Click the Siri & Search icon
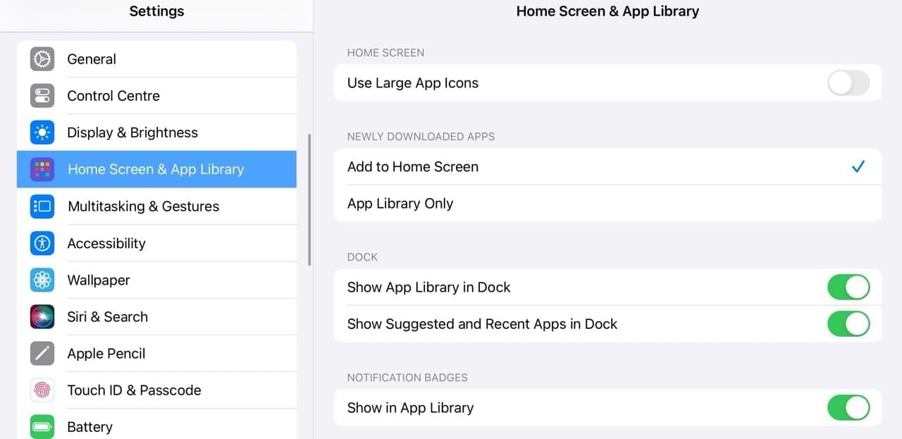This screenshot has height=439, width=902. click(42, 316)
